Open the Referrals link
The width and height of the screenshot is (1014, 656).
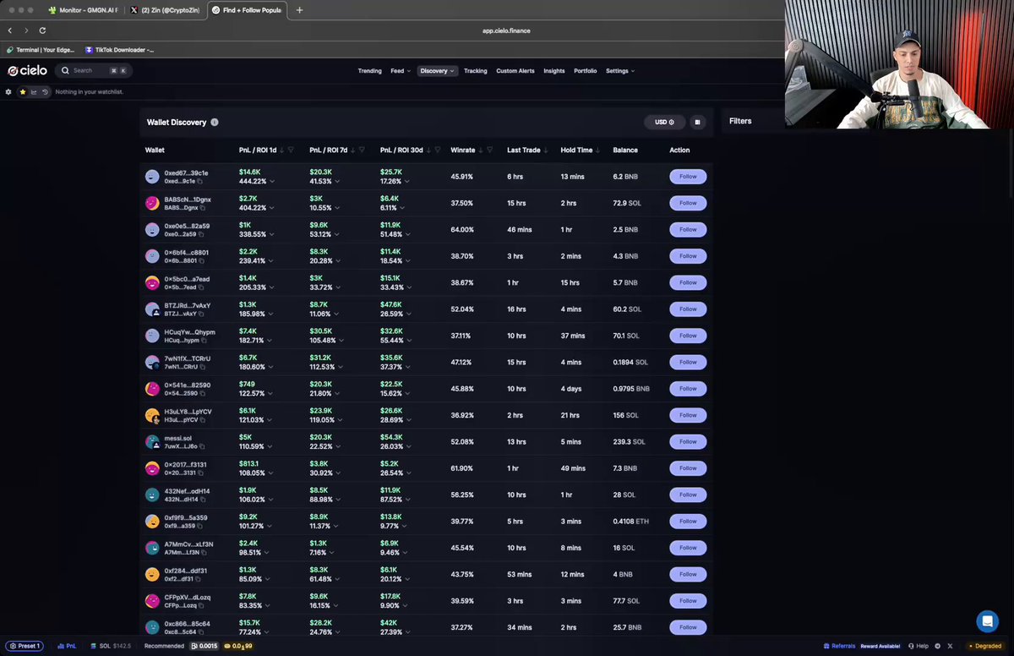[x=838, y=646]
